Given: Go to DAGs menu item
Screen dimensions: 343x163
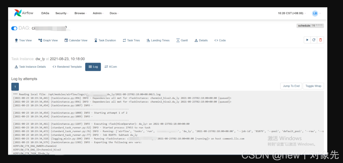Looking at the screenshot, I should [45, 13].
